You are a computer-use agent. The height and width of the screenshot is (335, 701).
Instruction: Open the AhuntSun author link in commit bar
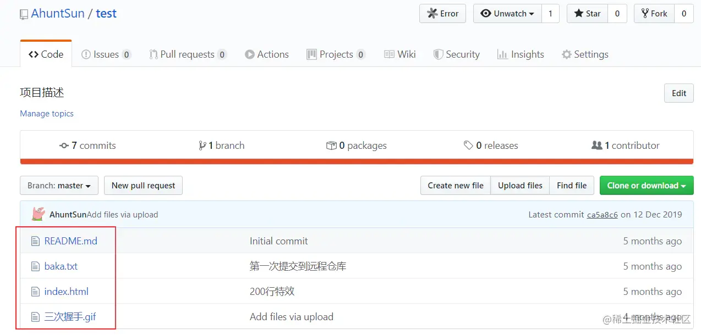coord(68,215)
